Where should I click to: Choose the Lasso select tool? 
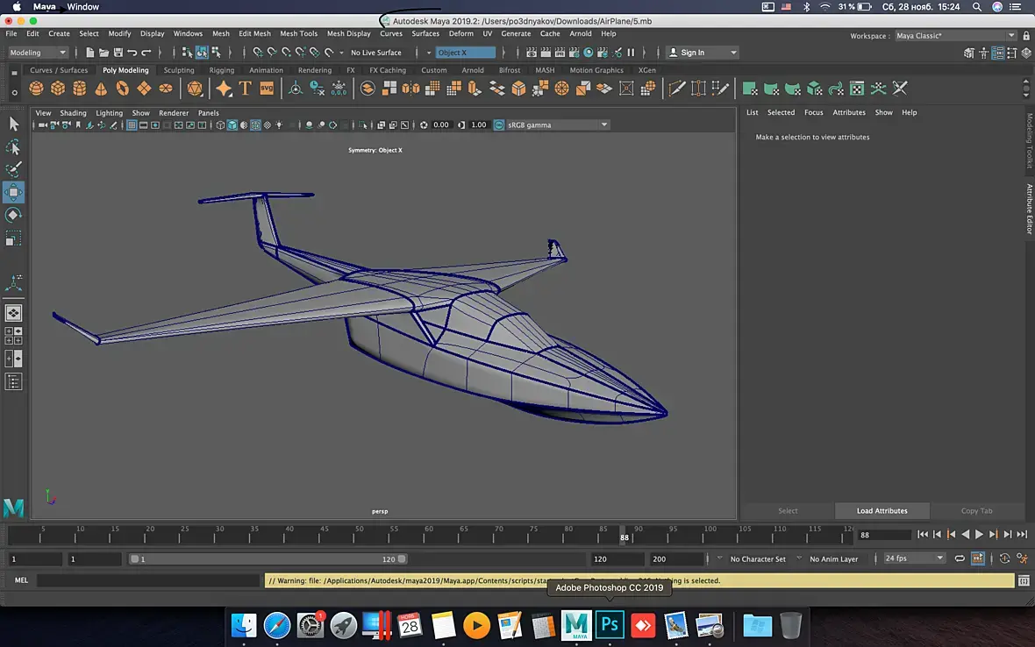tap(13, 146)
